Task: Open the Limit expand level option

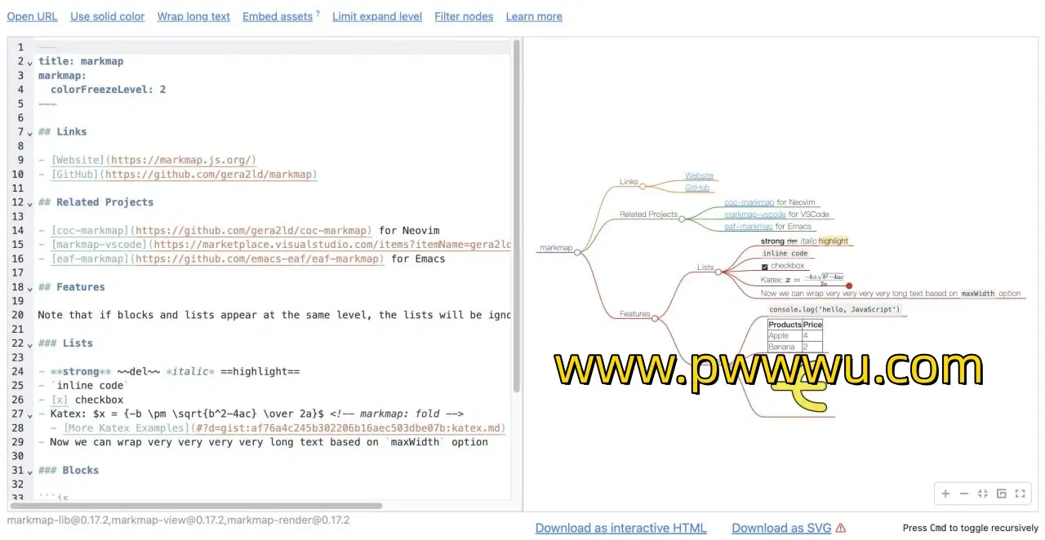Action: (377, 16)
